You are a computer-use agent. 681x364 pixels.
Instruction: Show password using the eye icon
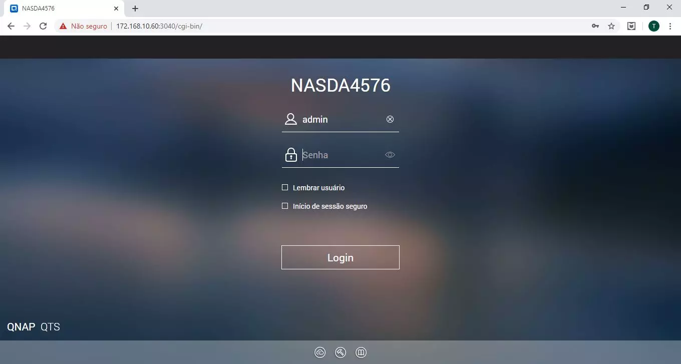(390, 155)
